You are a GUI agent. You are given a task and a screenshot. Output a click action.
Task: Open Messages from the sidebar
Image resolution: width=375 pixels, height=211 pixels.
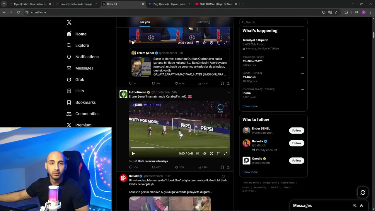coord(80,68)
